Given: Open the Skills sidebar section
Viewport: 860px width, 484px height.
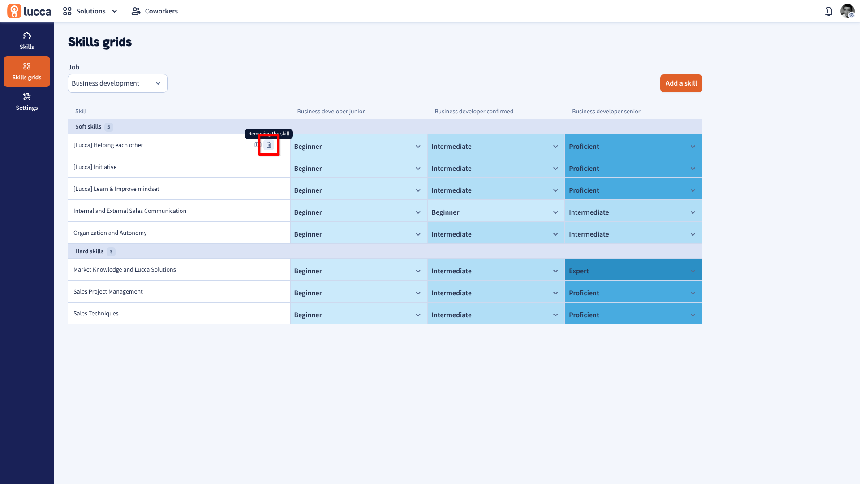Looking at the screenshot, I should click(x=27, y=41).
